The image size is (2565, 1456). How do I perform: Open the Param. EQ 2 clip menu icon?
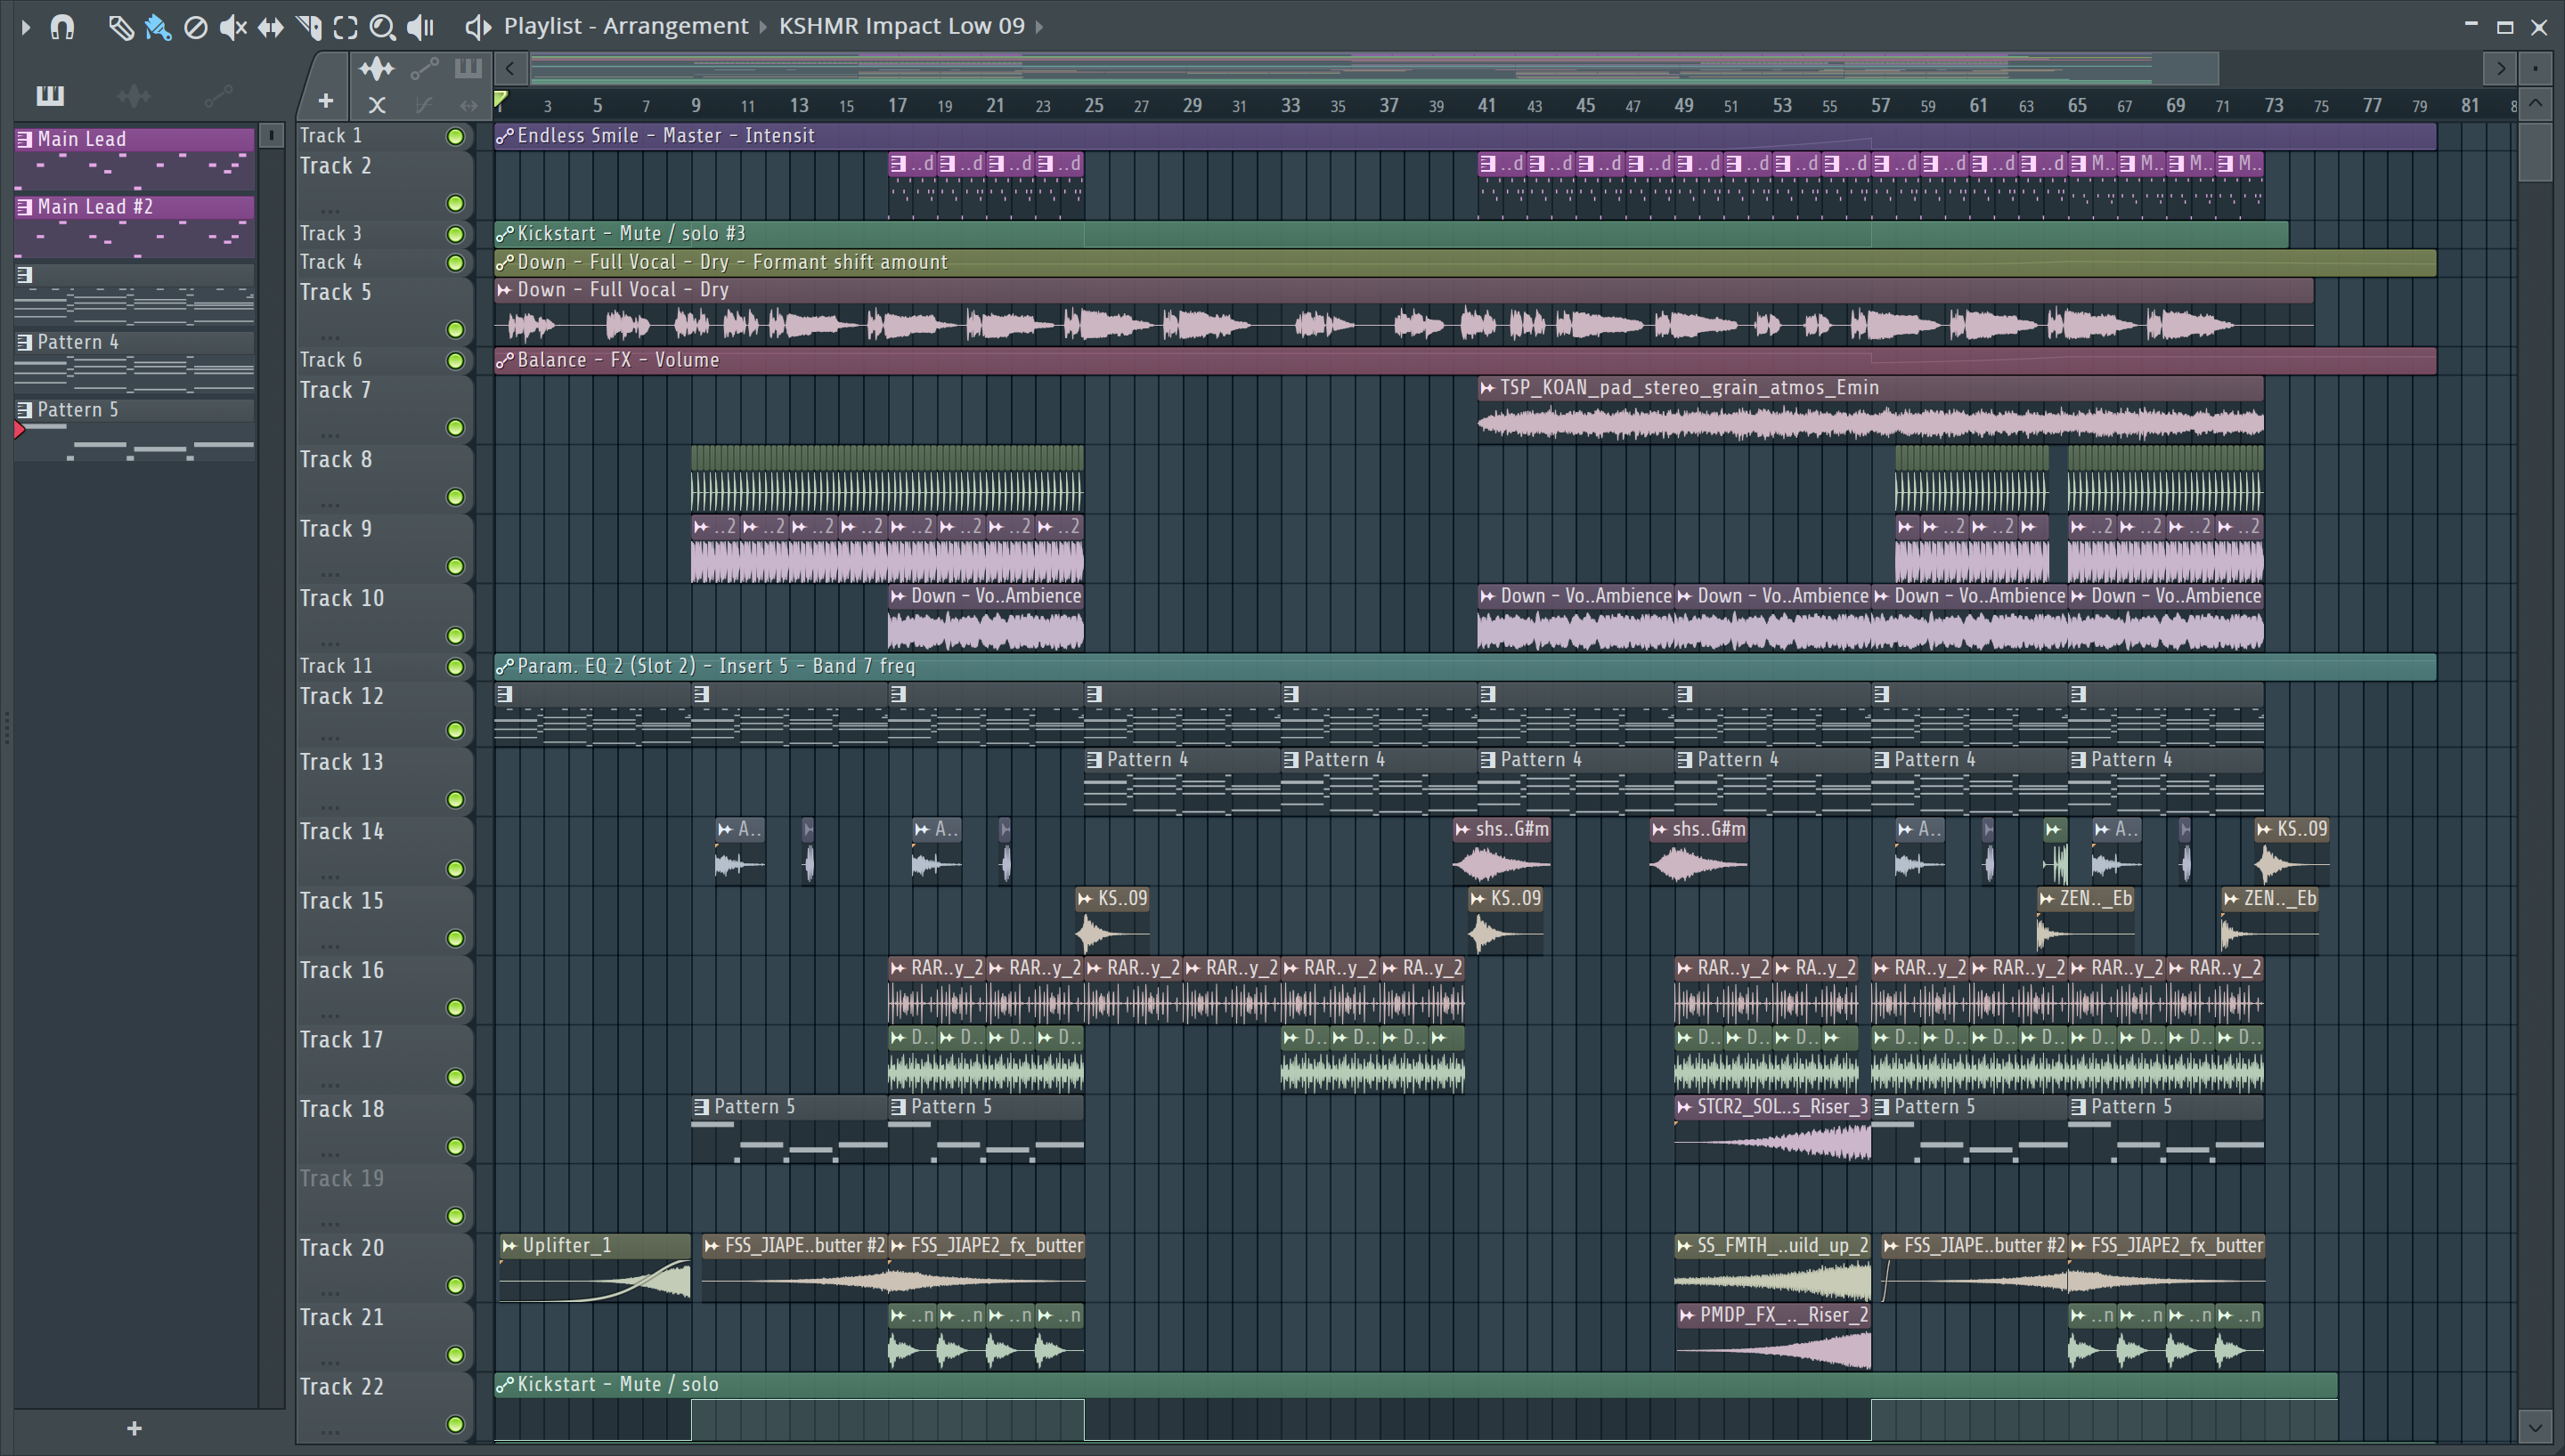click(x=505, y=666)
